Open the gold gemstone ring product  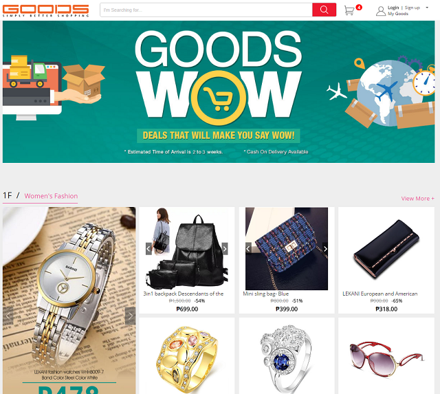187,355
